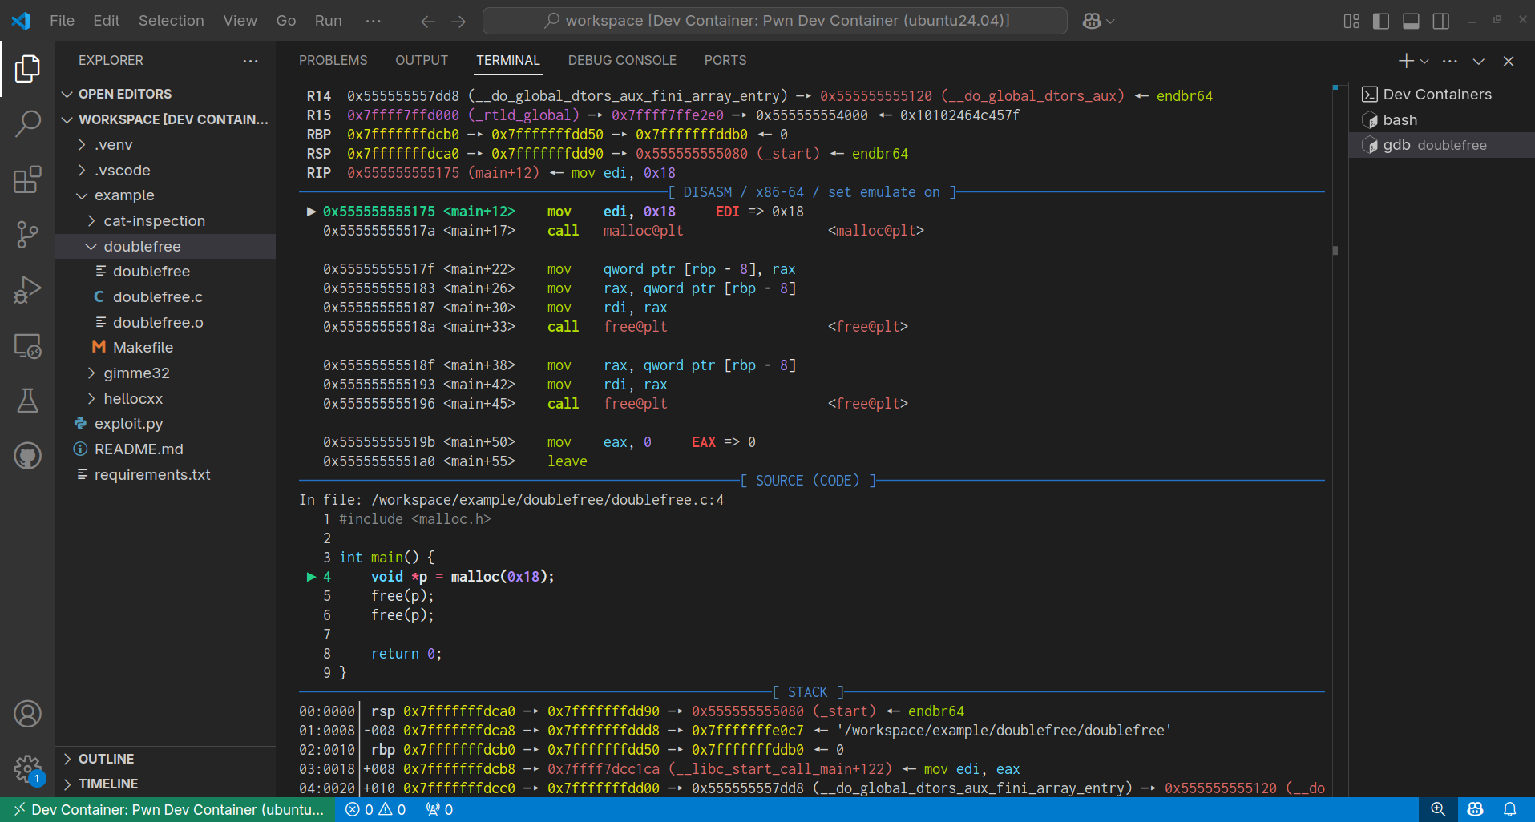Screen dimensions: 1535x822
Task: Open the Selection menu
Action: (x=171, y=21)
